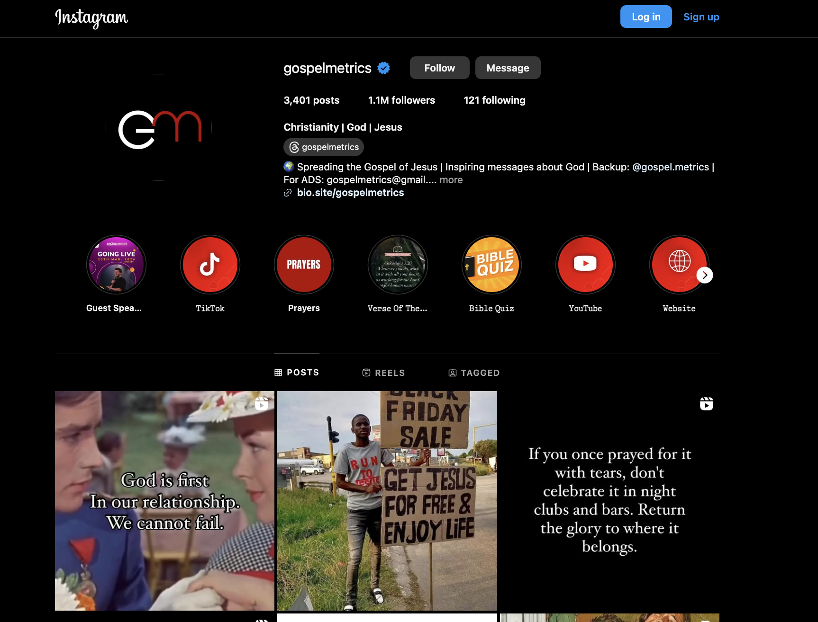Follow the gospelmetrics account
The width and height of the screenshot is (818, 622).
(440, 68)
